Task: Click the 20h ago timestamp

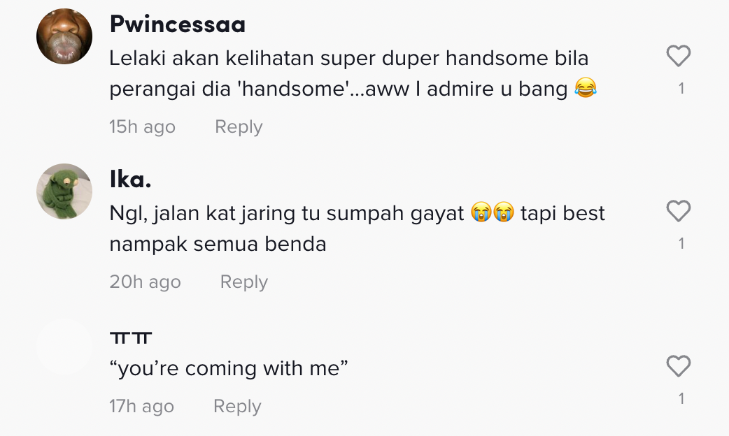Action: [x=145, y=282]
